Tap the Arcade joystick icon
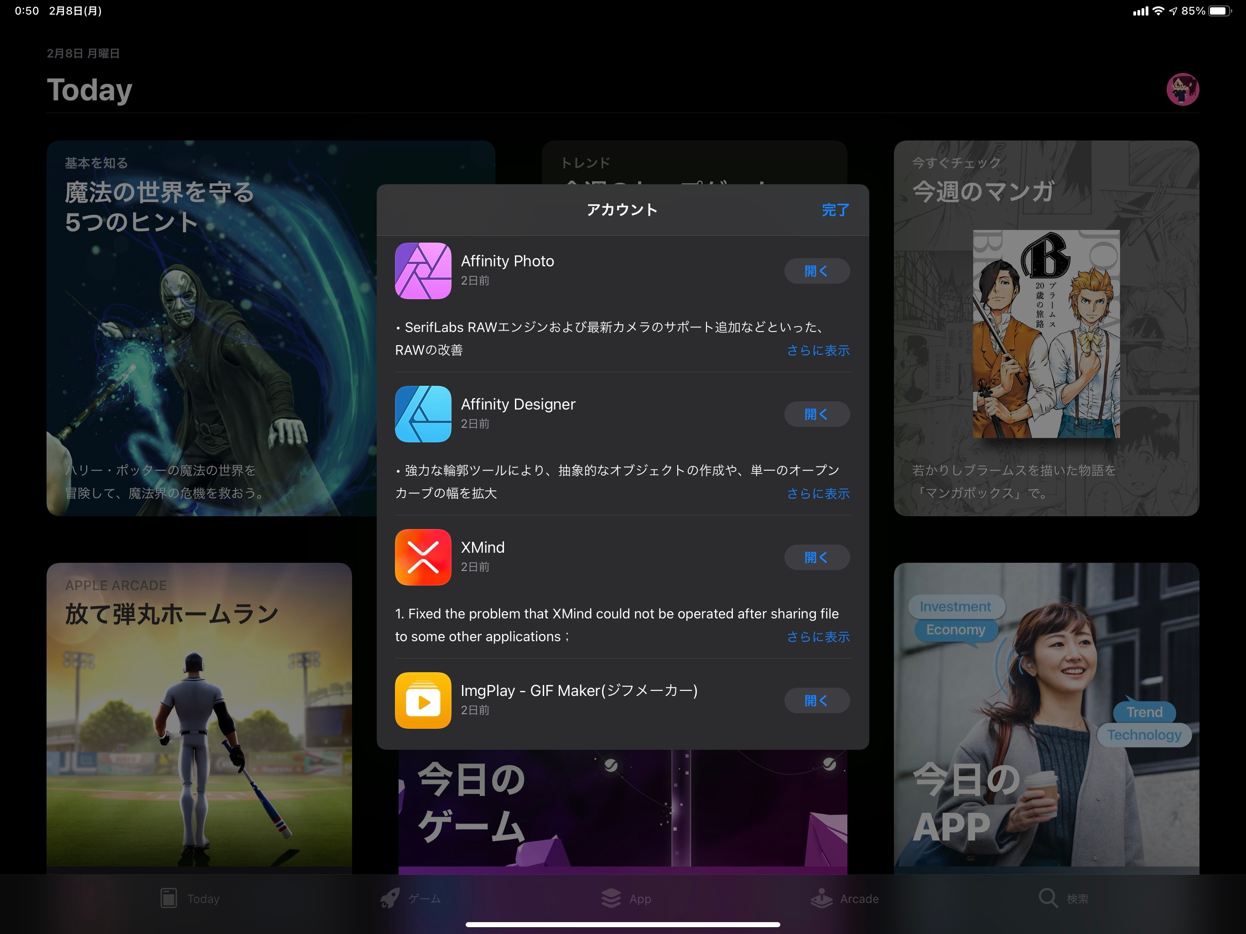 click(821, 898)
